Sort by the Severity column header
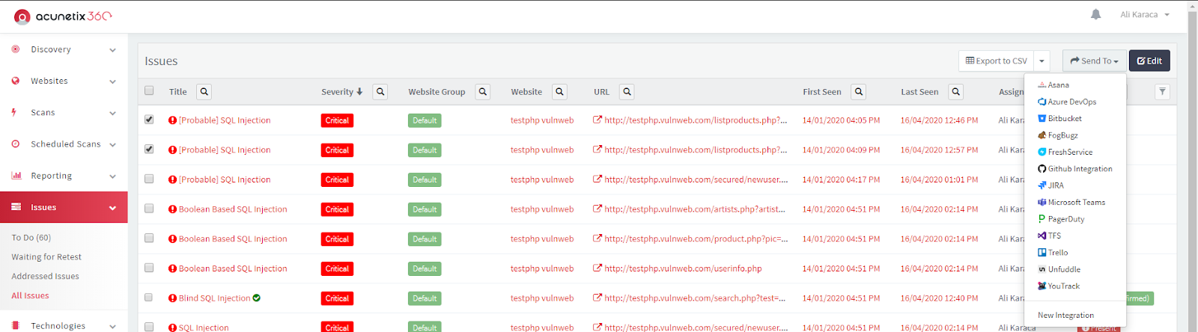Image resolution: width=1198 pixels, height=332 pixels. 341,92
